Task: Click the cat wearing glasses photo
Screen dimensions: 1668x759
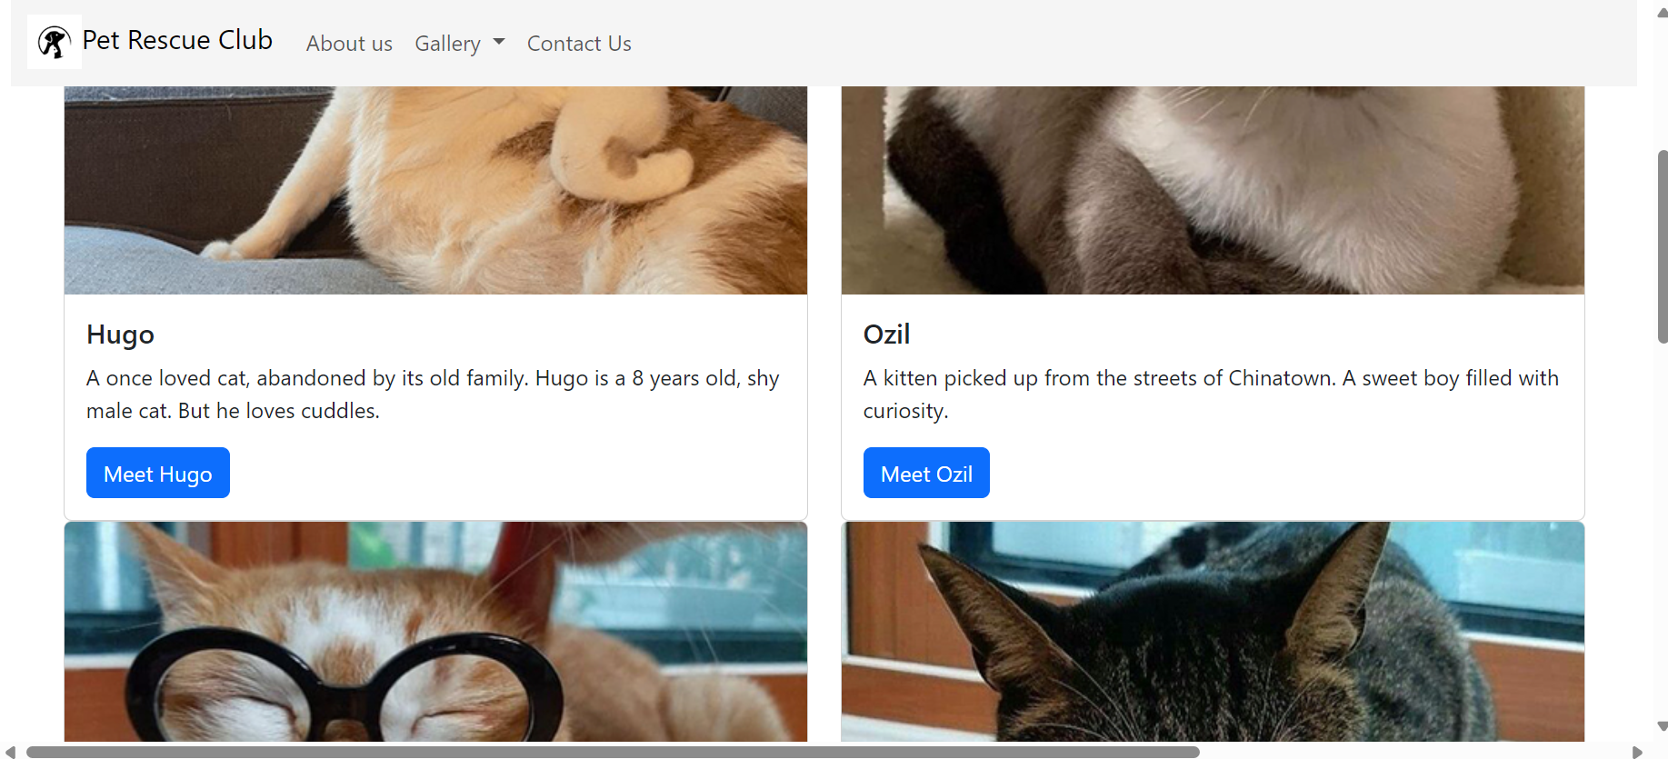Action: [x=435, y=632]
